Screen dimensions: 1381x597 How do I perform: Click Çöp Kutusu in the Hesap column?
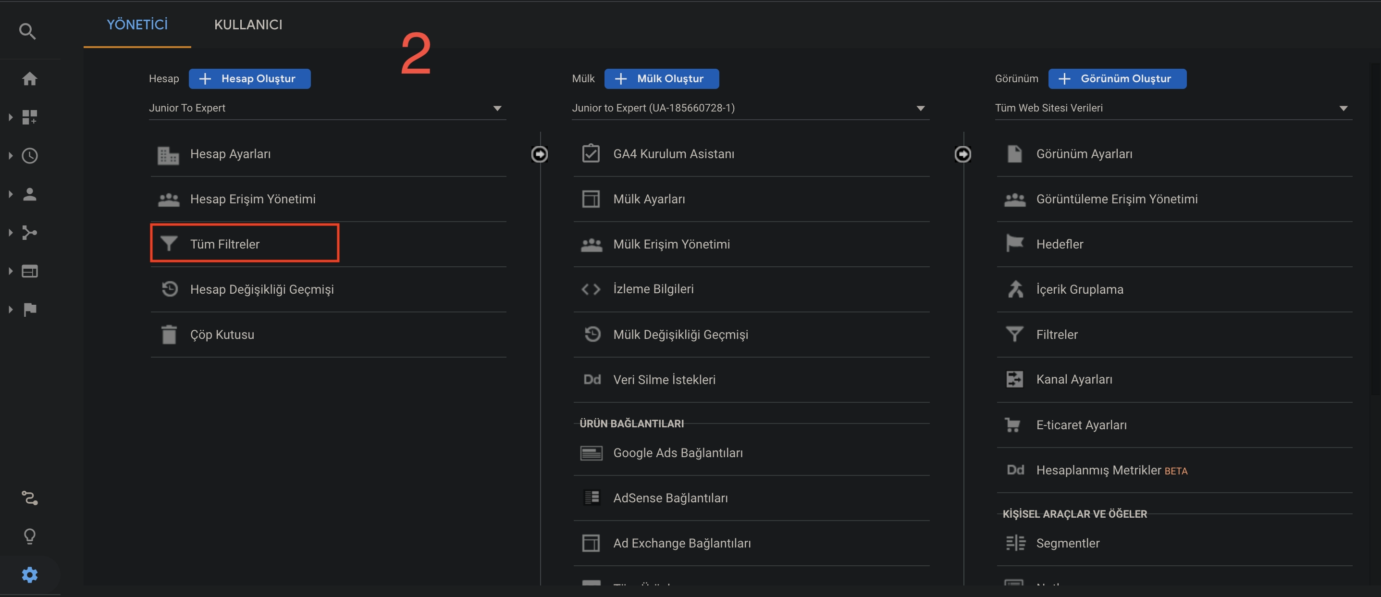222,334
